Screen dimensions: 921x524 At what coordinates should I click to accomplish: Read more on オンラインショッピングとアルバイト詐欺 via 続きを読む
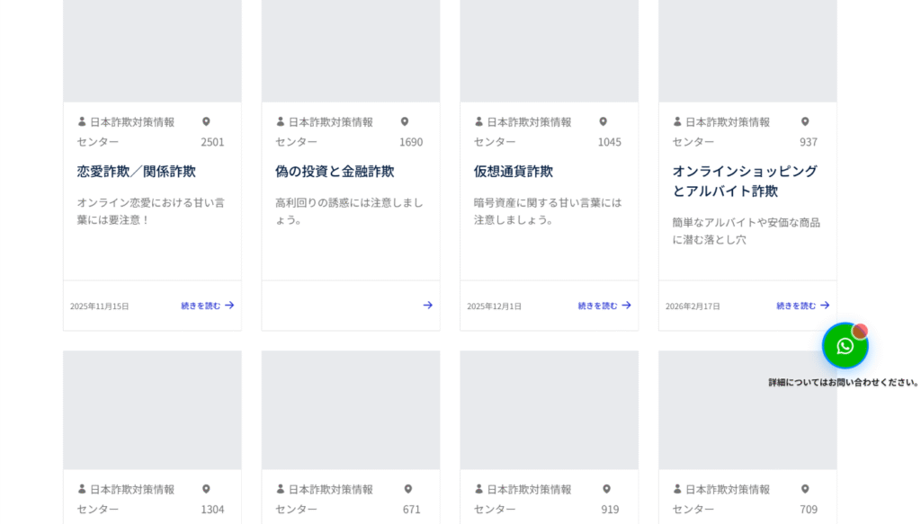click(x=803, y=306)
